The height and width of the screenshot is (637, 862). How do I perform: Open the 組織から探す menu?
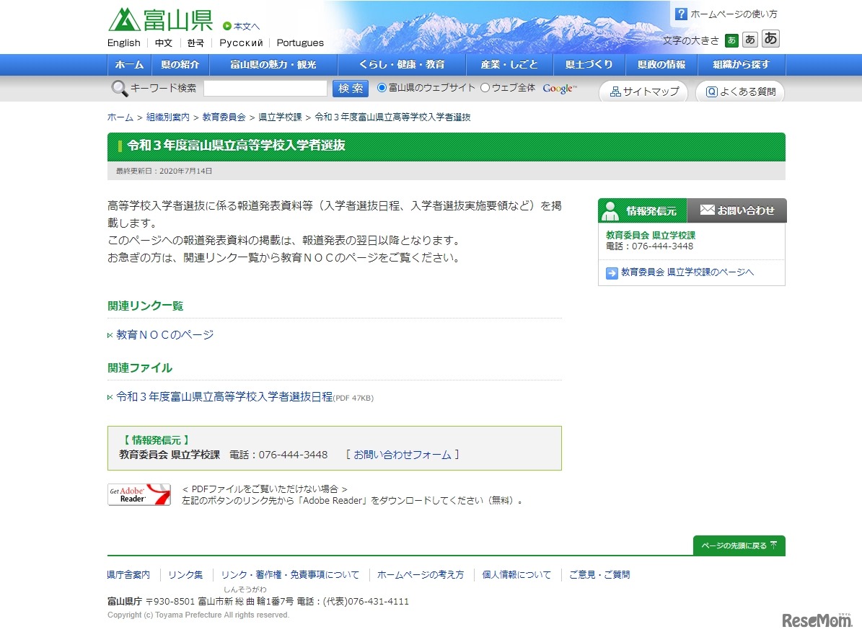(742, 64)
